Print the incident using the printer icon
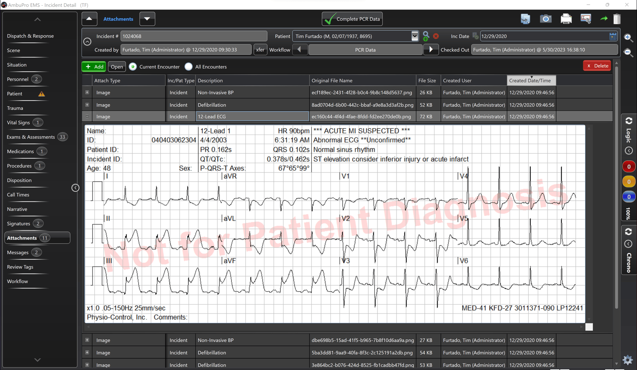This screenshot has width=637, height=370. (566, 19)
